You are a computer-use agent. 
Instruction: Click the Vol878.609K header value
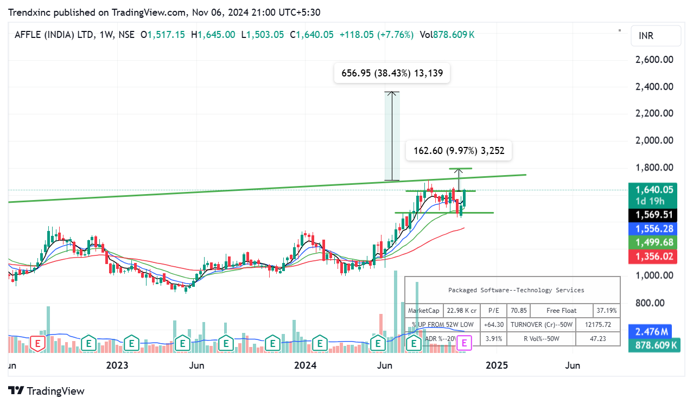pyautogui.click(x=447, y=34)
